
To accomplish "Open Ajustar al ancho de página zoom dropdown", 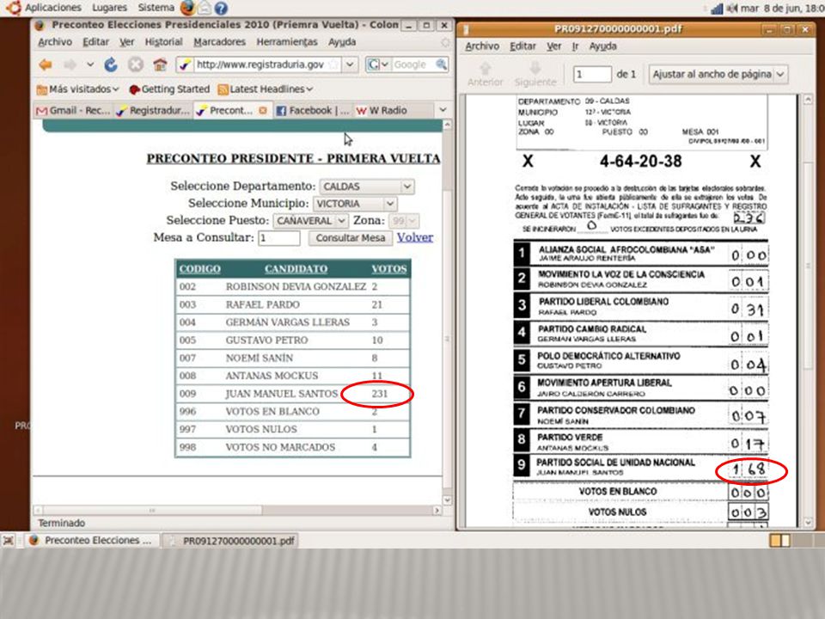I will [x=718, y=74].
